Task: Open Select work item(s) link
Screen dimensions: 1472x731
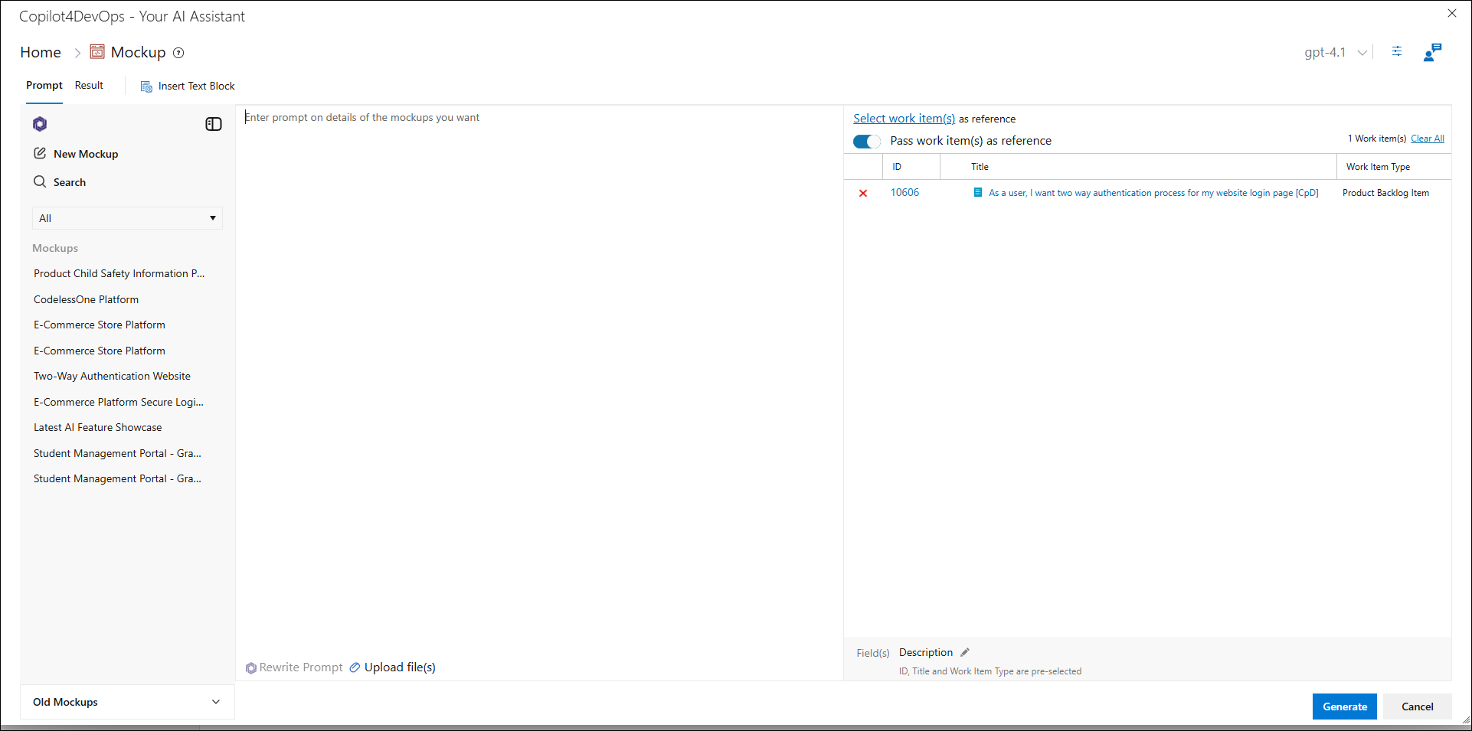Action: coord(904,119)
